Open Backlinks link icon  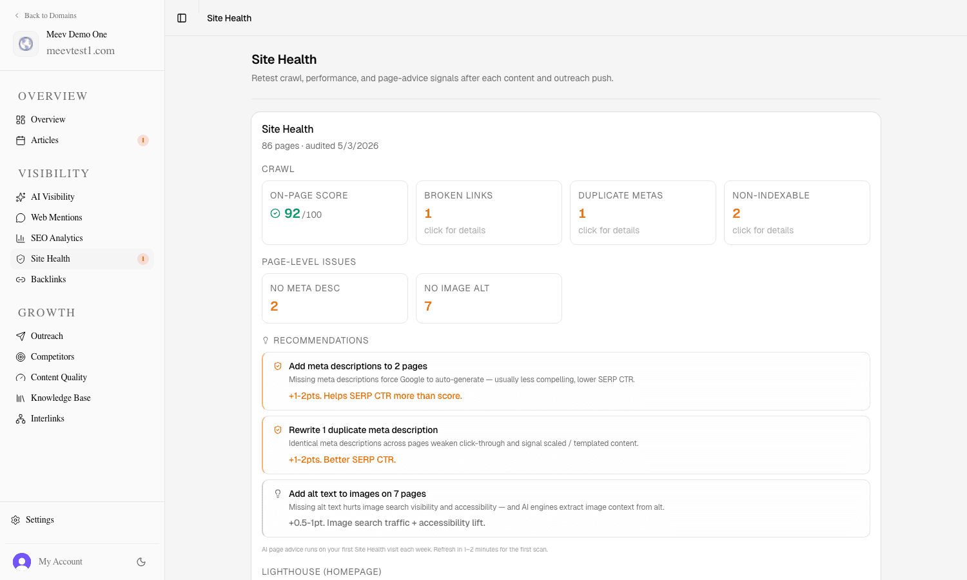(21, 280)
